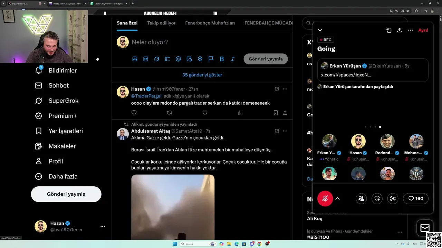Open Daha fazla more menu
This screenshot has height=248, width=442.
[56, 176]
